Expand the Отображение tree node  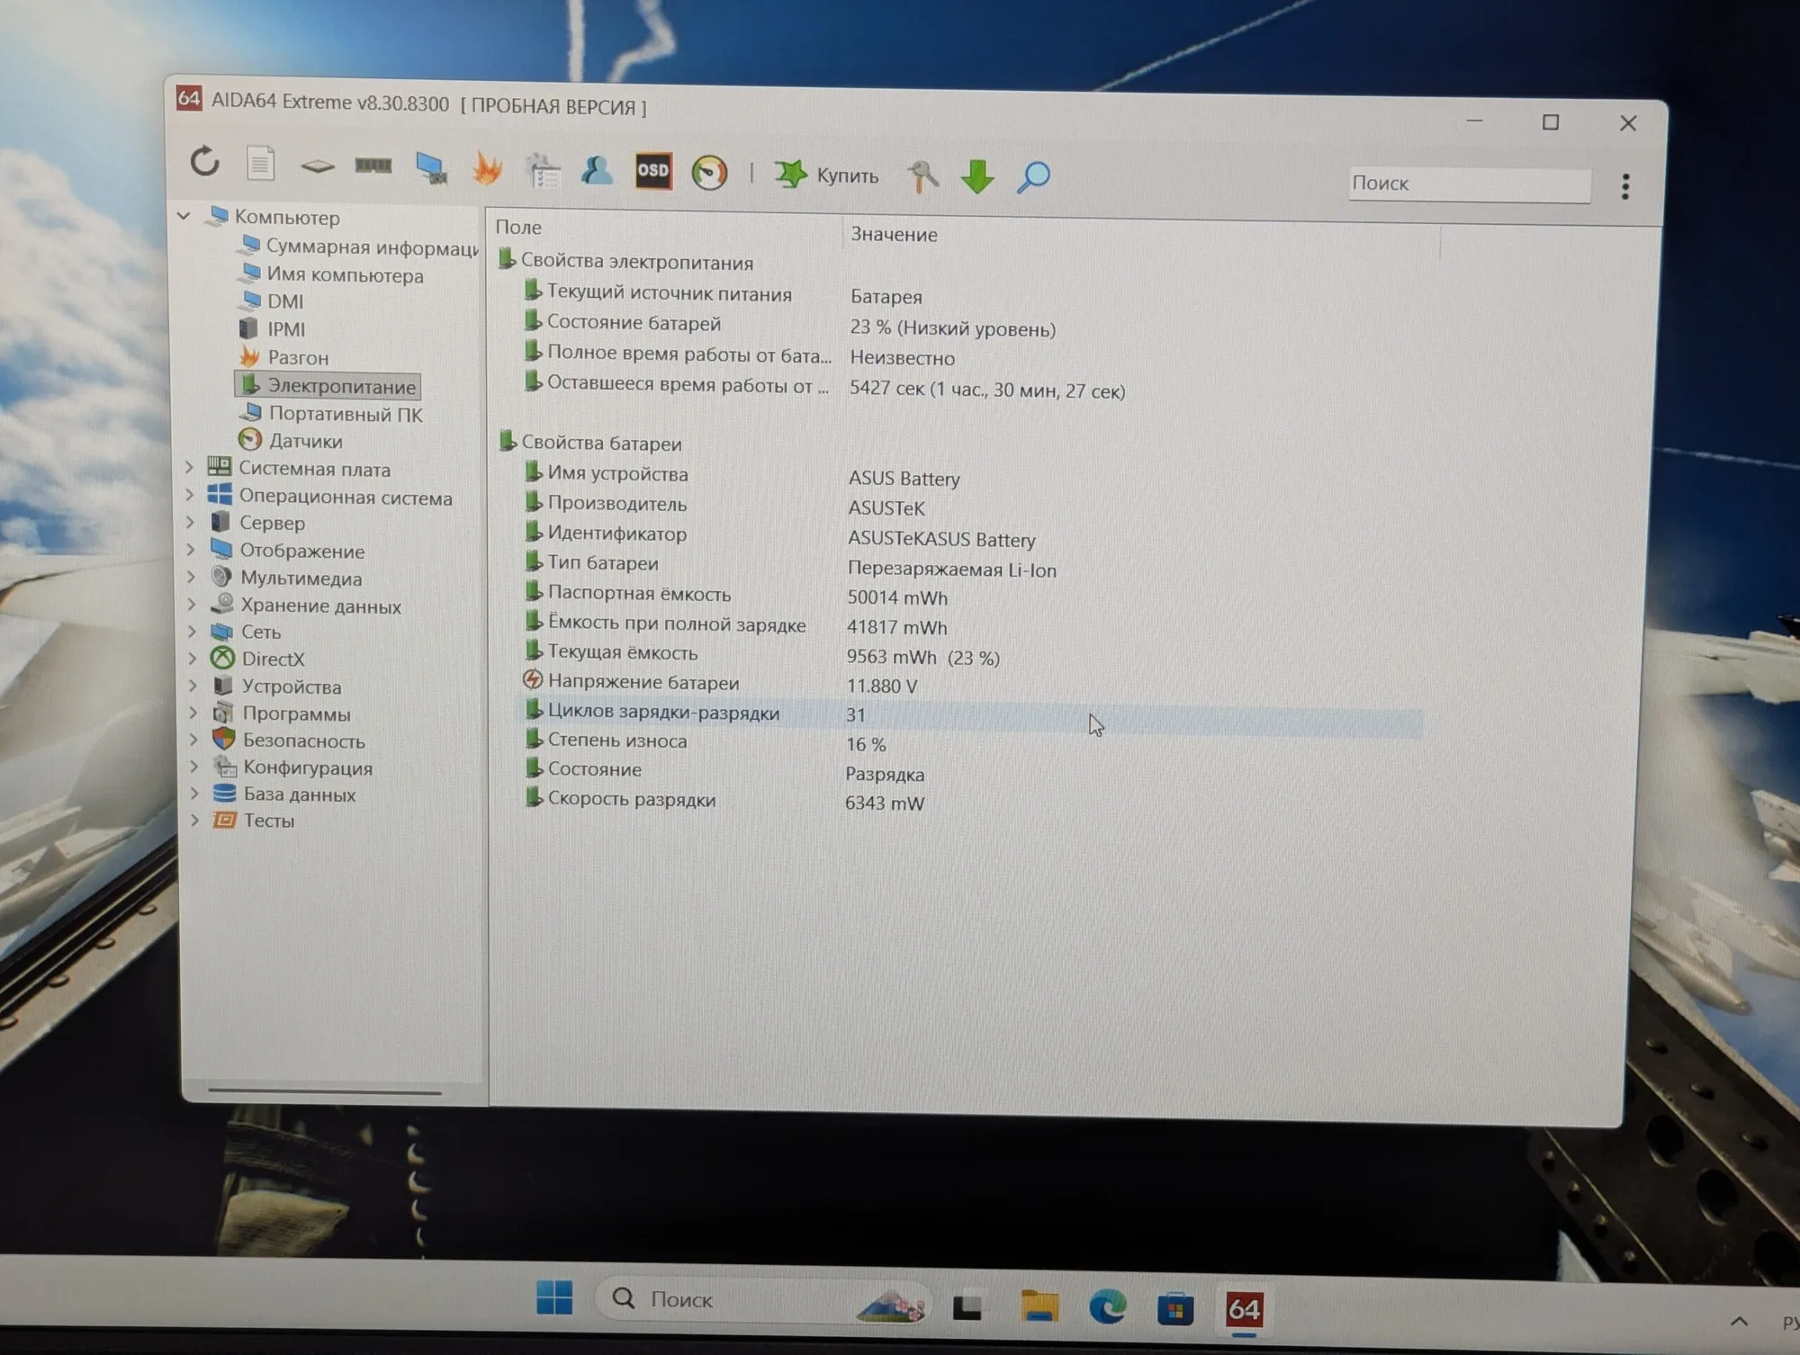(191, 550)
